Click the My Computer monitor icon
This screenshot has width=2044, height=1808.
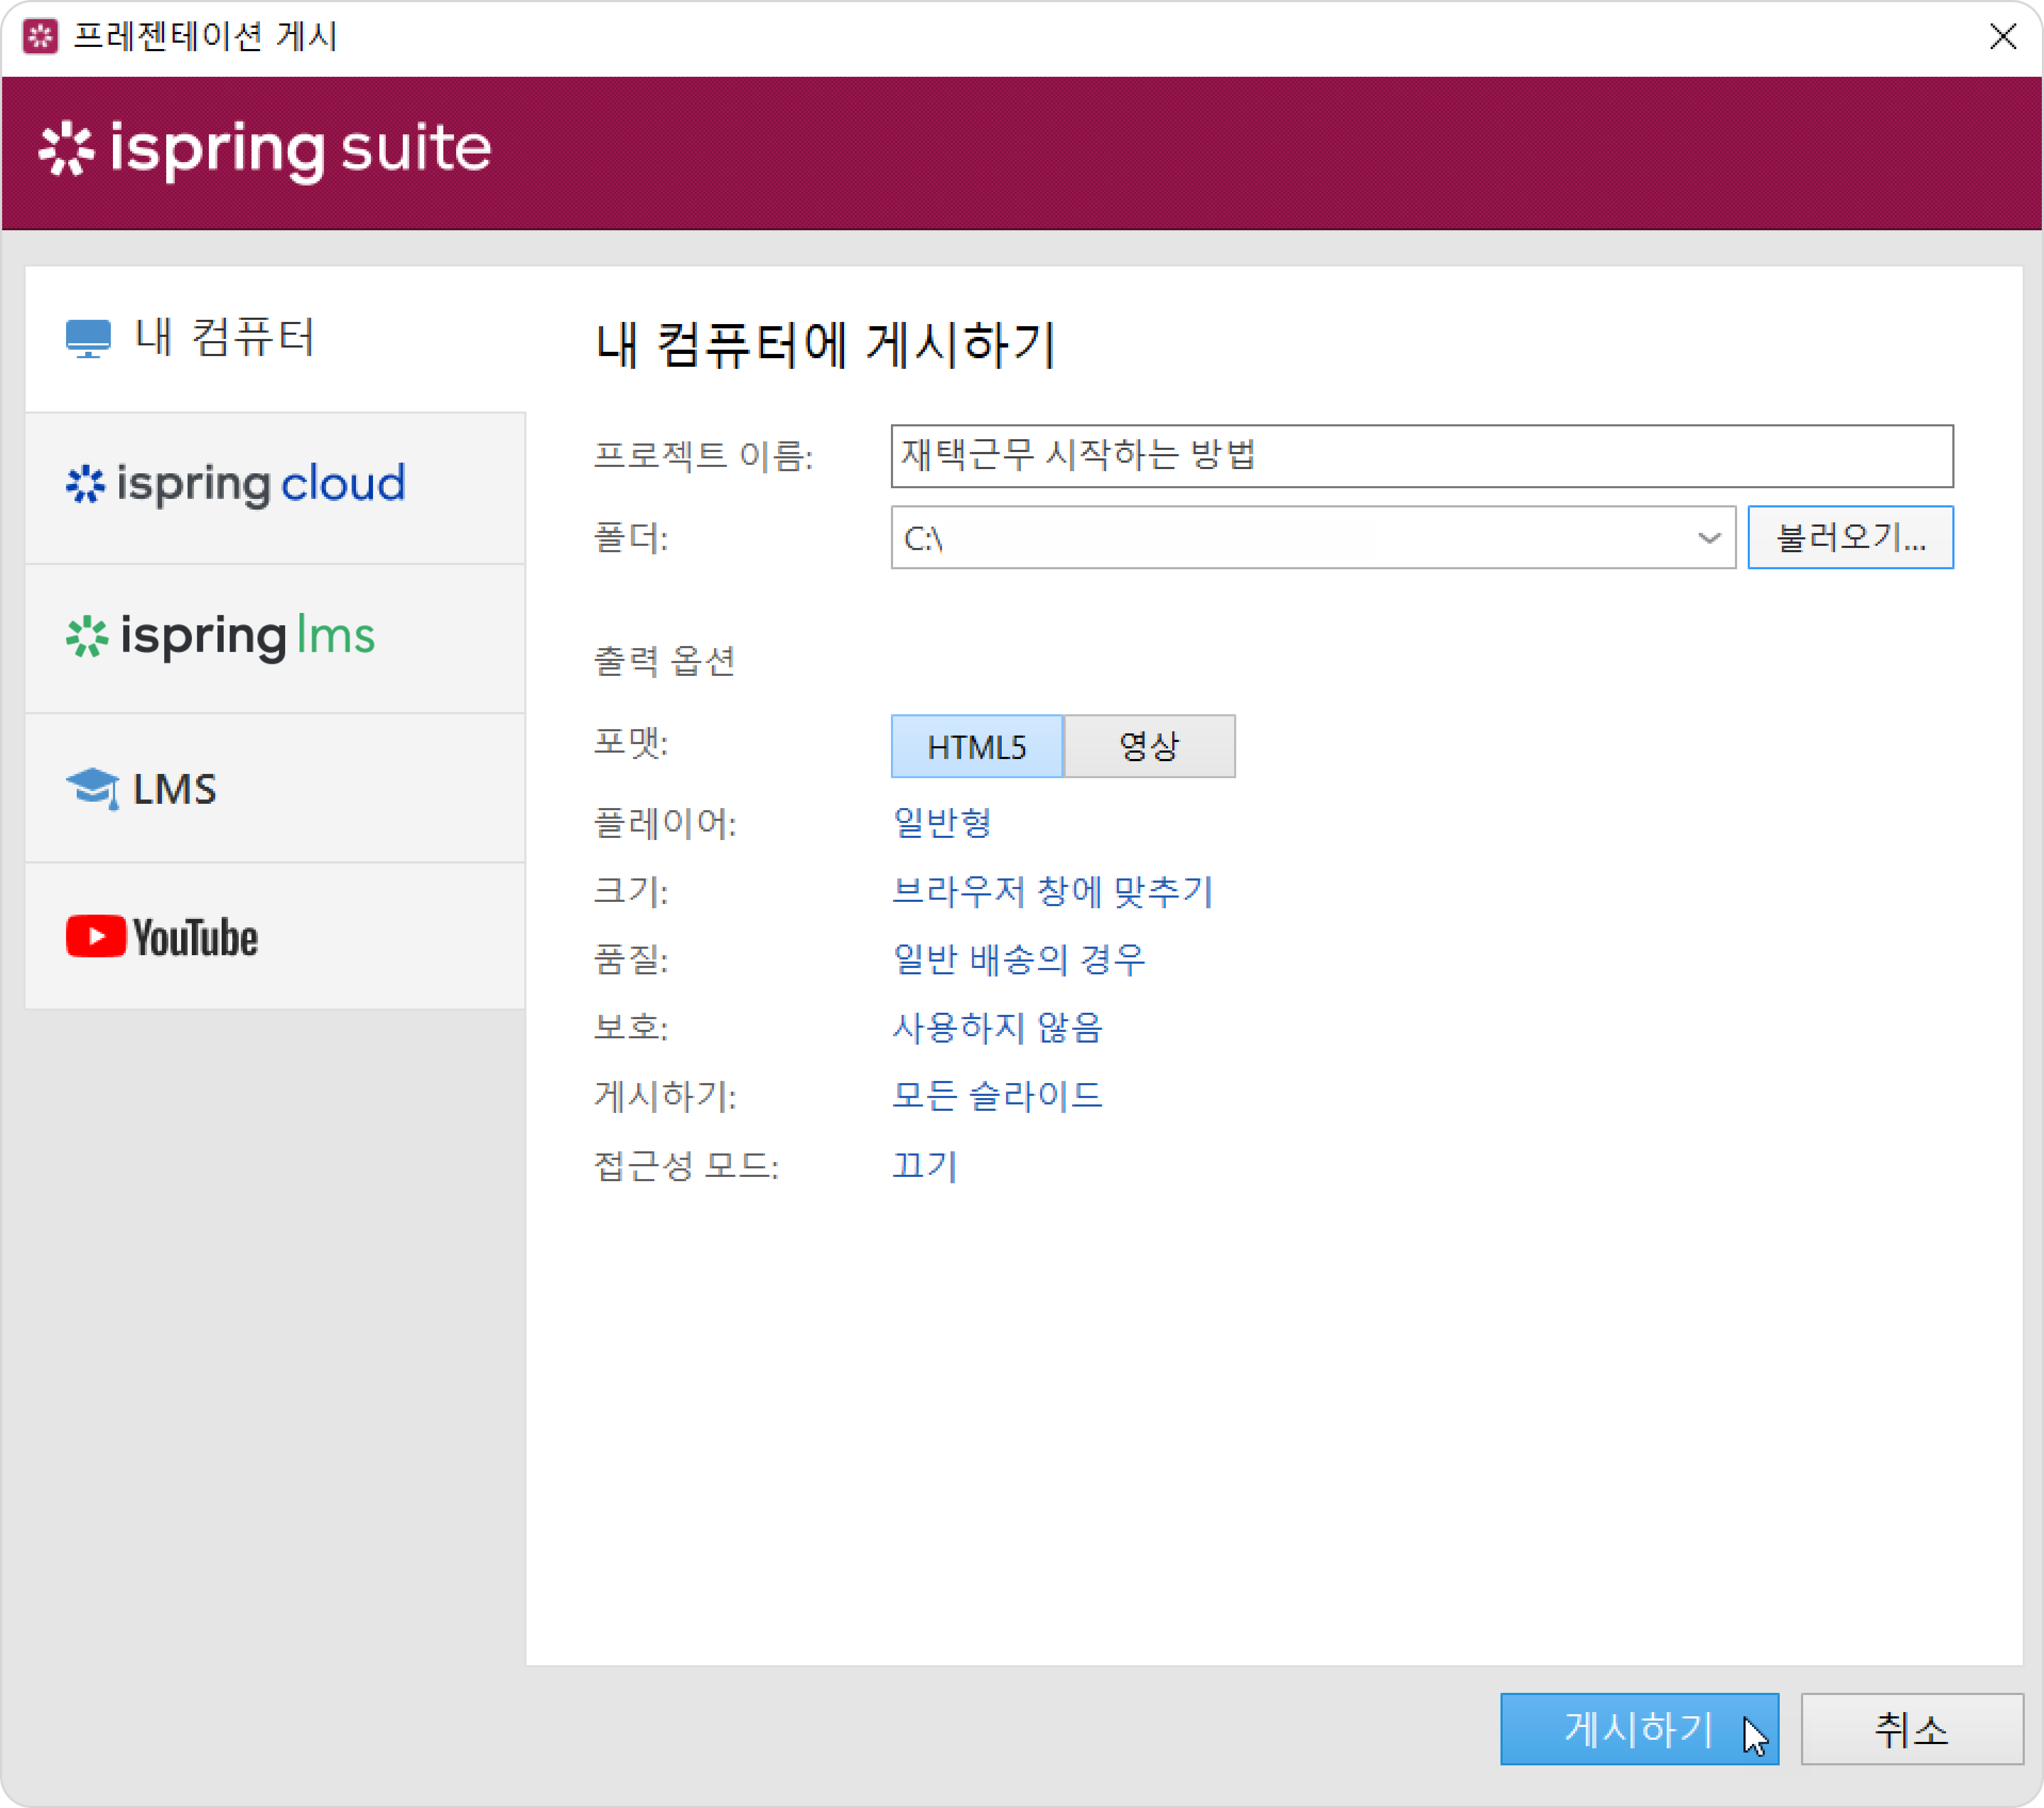click(x=88, y=338)
